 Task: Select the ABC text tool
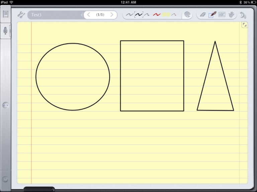pyautogui.click(x=222, y=15)
